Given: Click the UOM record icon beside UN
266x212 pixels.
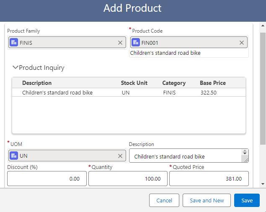Looking at the screenshot, I should coord(14,156).
